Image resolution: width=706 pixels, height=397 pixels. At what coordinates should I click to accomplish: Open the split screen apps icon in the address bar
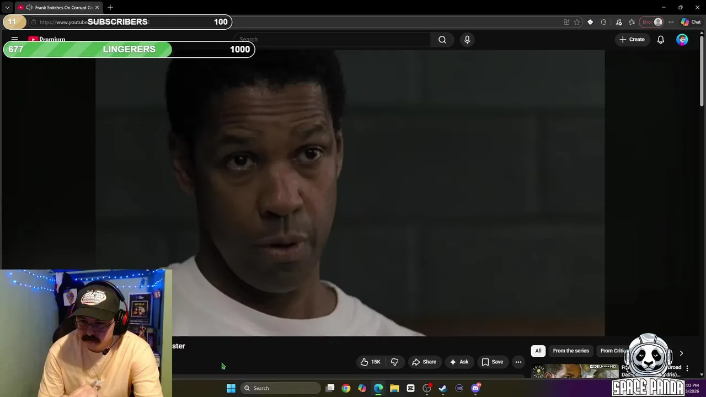566,22
